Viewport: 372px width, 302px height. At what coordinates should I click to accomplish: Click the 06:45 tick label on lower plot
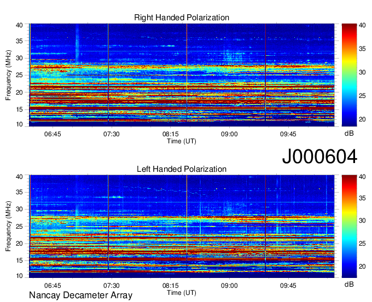pos(53,286)
